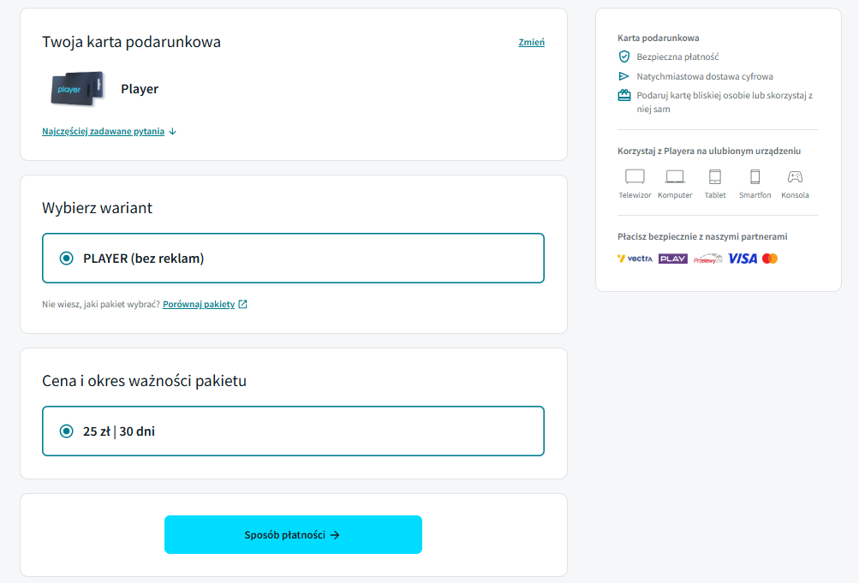Click the Bezpieczna płatność shield icon
This screenshot has height=583, width=859.
point(624,57)
